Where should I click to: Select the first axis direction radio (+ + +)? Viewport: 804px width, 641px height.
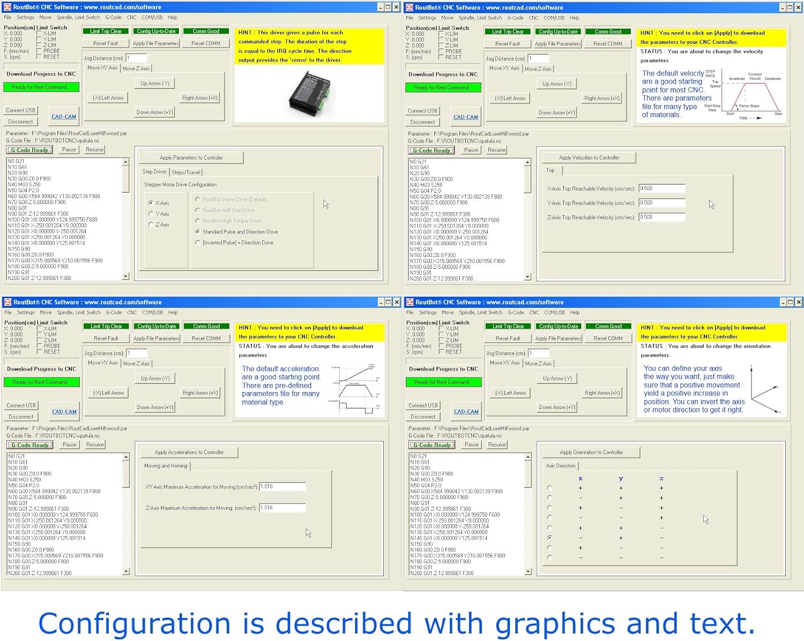[549, 488]
